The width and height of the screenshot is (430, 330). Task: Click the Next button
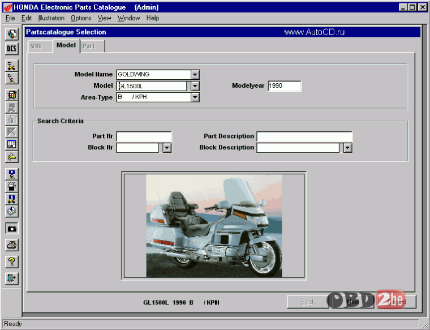[352, 302]
